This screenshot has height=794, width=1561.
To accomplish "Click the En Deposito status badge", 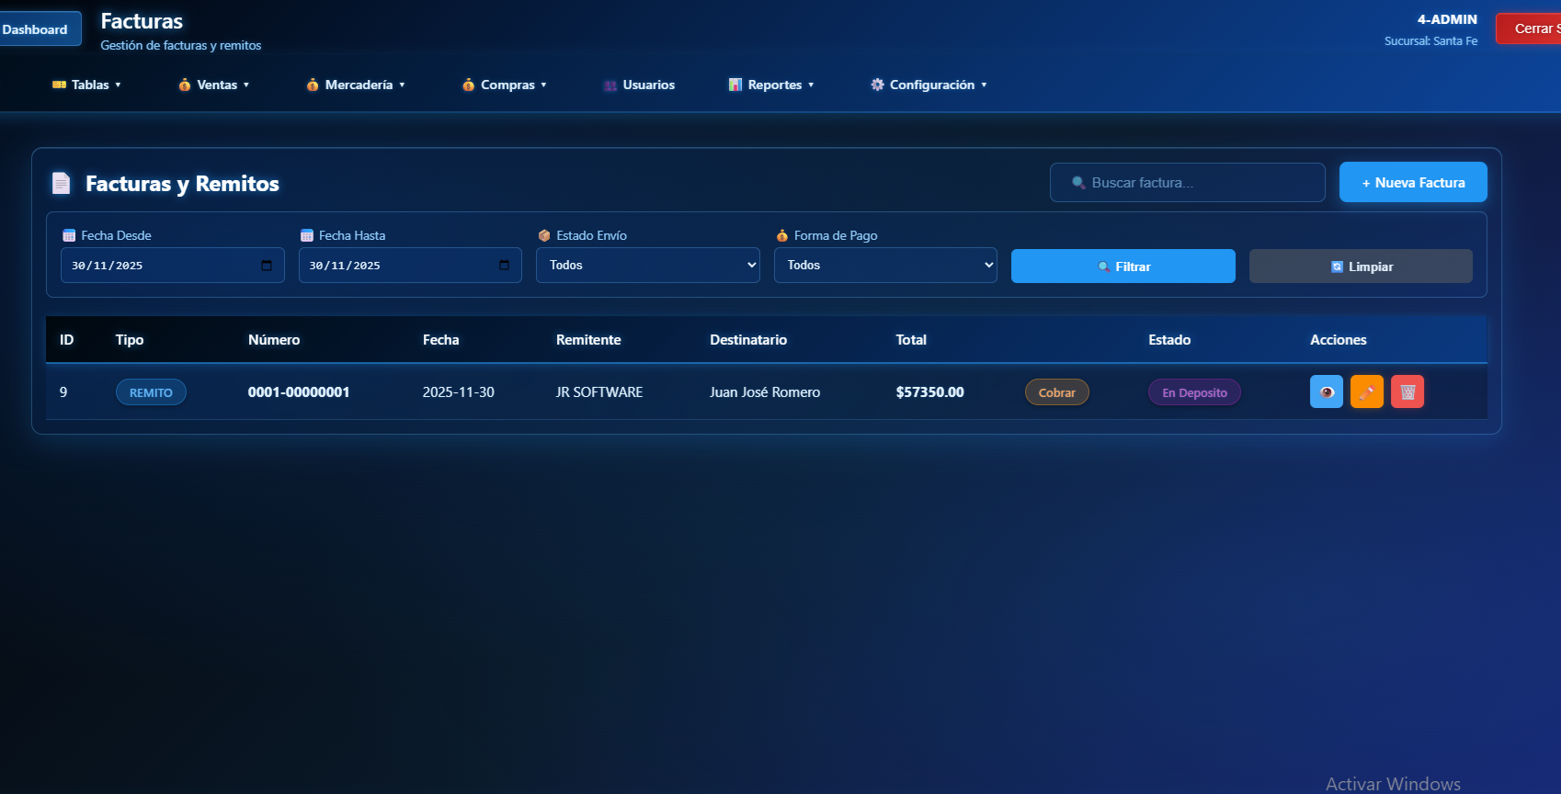I will coord(1194,392).
